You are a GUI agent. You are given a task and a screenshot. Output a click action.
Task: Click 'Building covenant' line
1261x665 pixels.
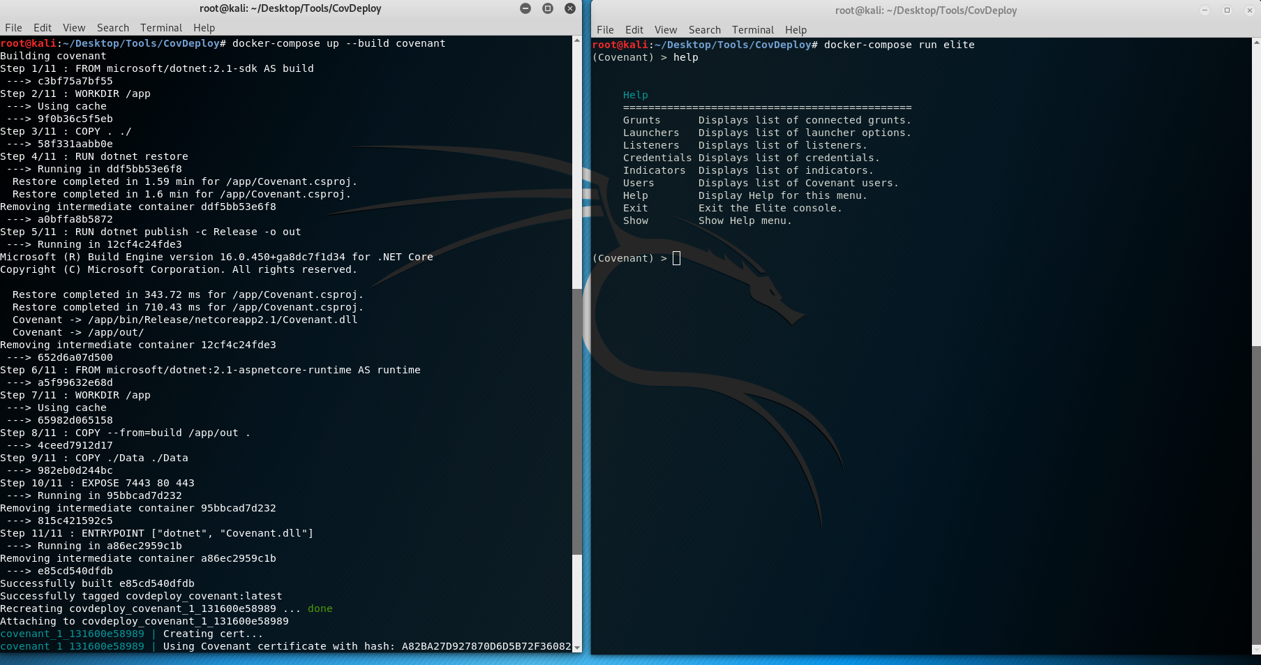[53, 56]
